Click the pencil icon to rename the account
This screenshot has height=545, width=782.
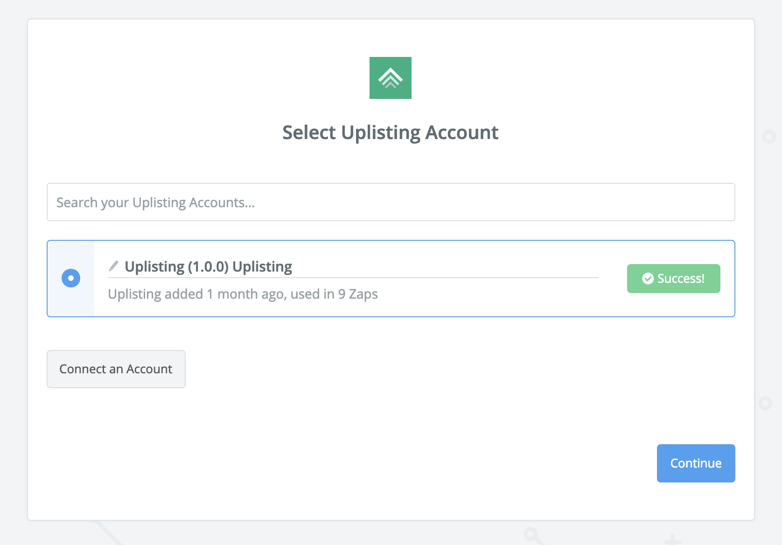tap(113, 266)
